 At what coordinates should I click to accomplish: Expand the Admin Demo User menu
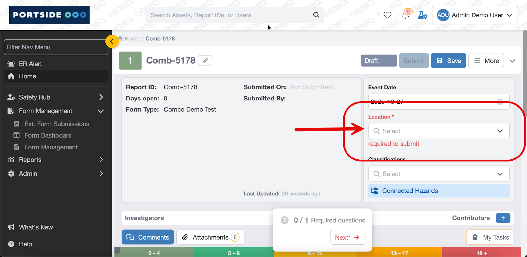tap(475, 15)
